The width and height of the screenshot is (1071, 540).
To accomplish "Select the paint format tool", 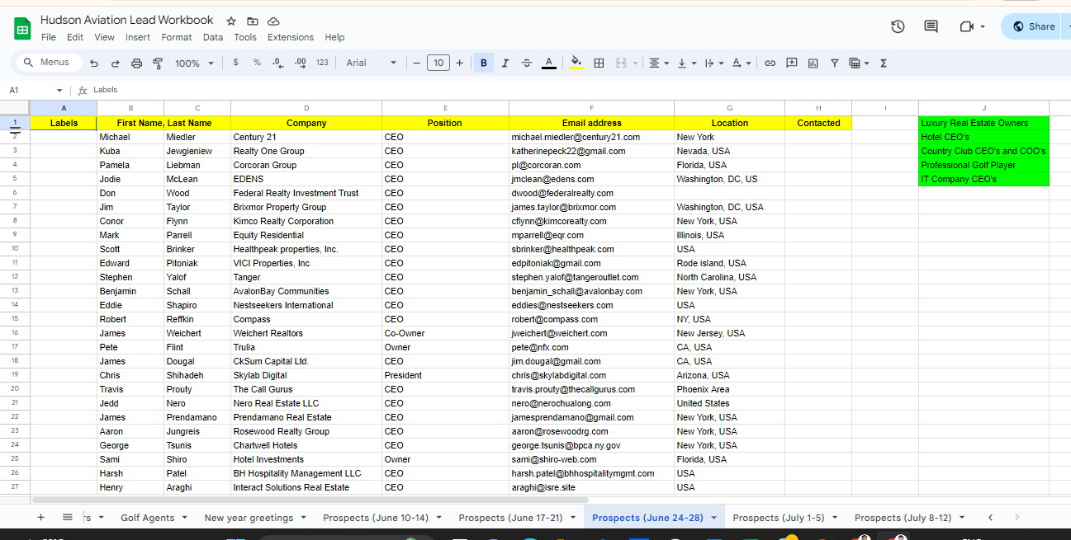I will (158, 63).
